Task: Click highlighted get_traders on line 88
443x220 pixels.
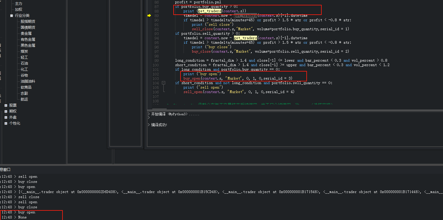Action: point(210,11)
